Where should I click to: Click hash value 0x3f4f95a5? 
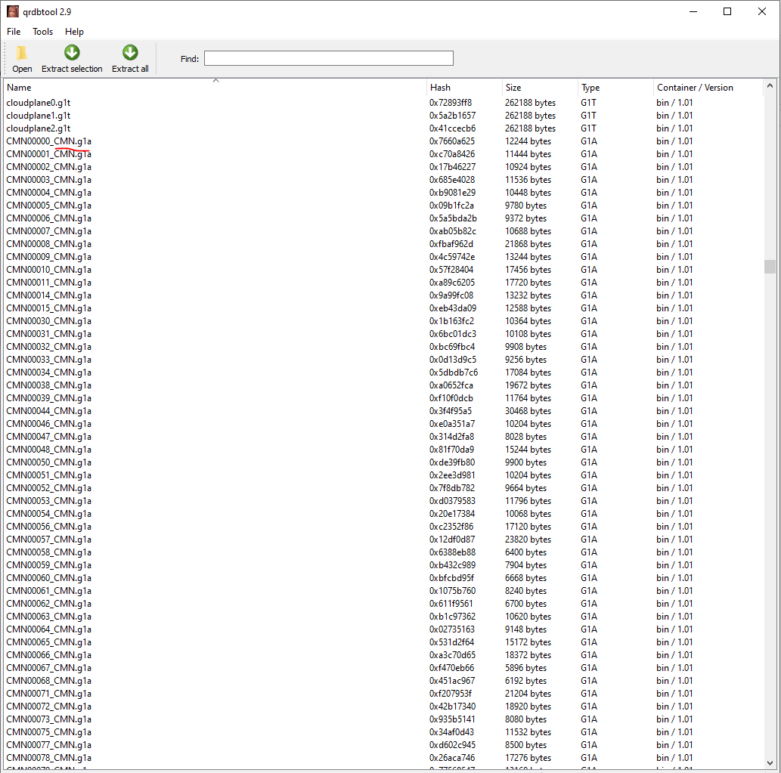coord(451,411)
